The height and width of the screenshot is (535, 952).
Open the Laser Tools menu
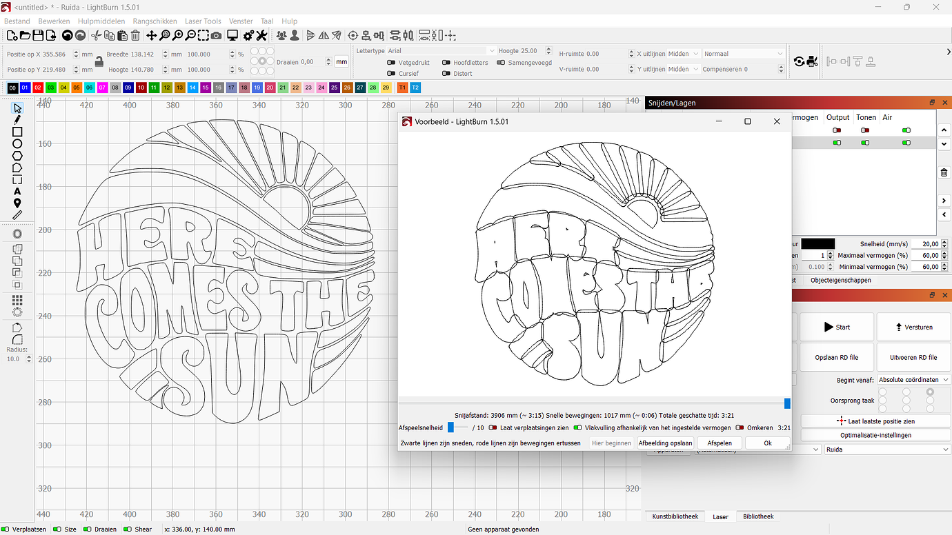point(203,21)
